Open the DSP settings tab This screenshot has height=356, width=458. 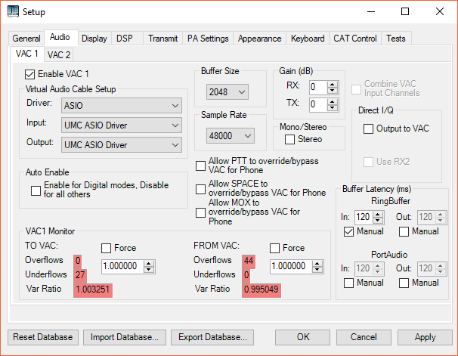point(124,39)
